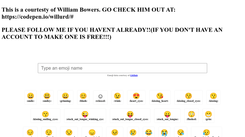Click the sobbing face emoji in third row
Viewport: 245px width, 137px height.
click(164, 132)
